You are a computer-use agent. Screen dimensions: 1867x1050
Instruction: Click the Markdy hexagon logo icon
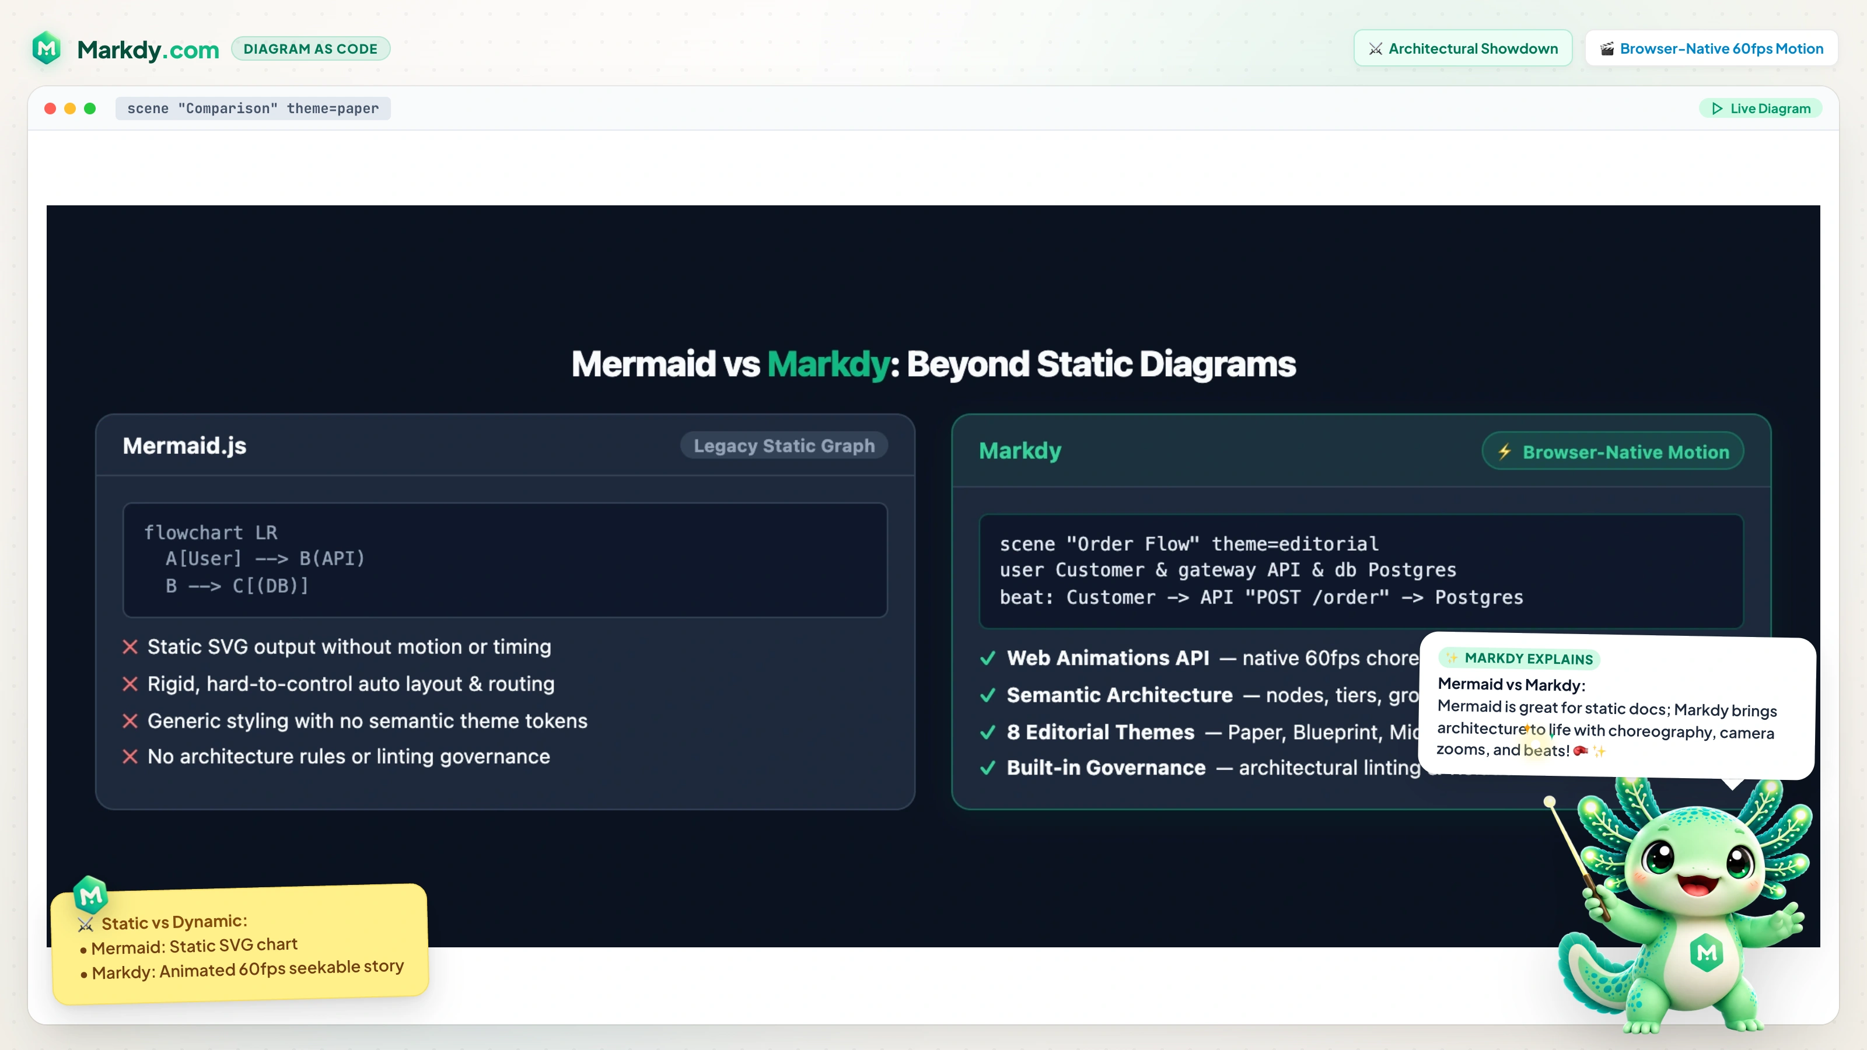click(x=47, y=48)
